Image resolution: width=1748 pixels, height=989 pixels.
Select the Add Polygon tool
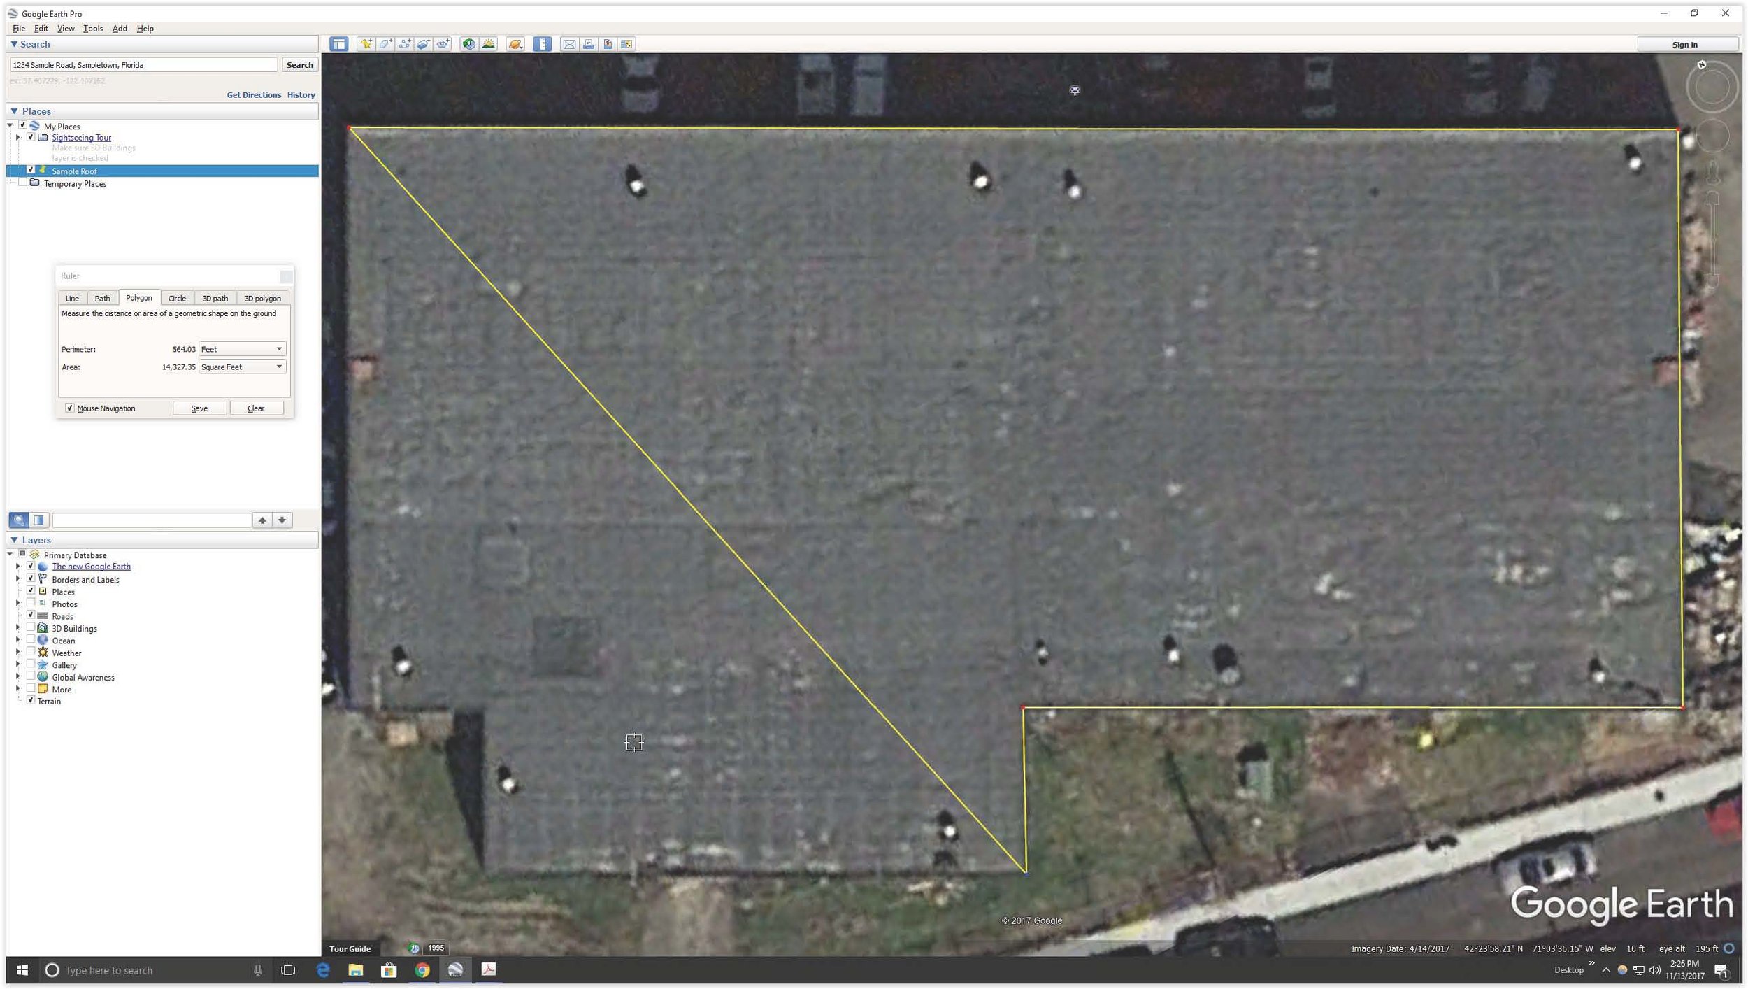(x=385, y=44)
